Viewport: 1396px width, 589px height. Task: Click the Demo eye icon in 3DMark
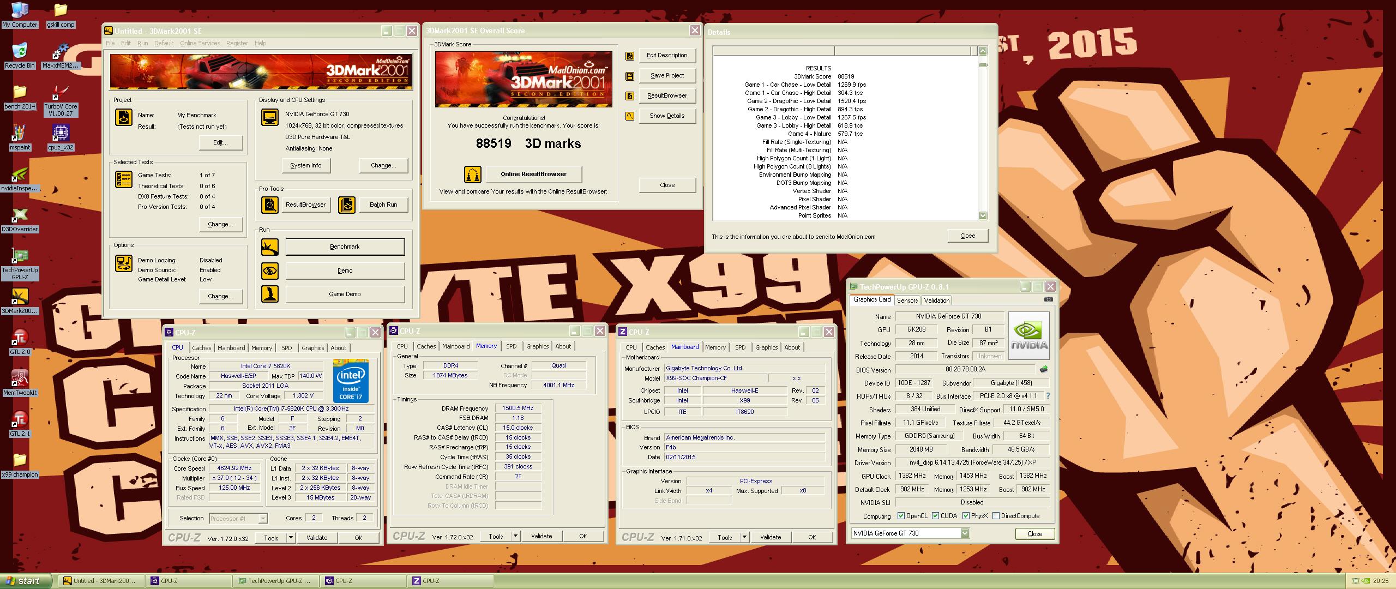270,271
